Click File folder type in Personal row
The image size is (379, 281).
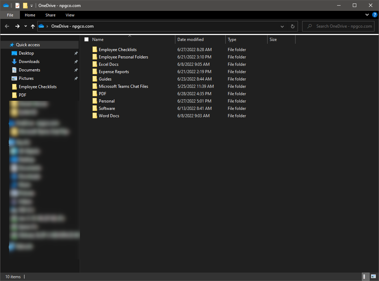tap(237, 101)
